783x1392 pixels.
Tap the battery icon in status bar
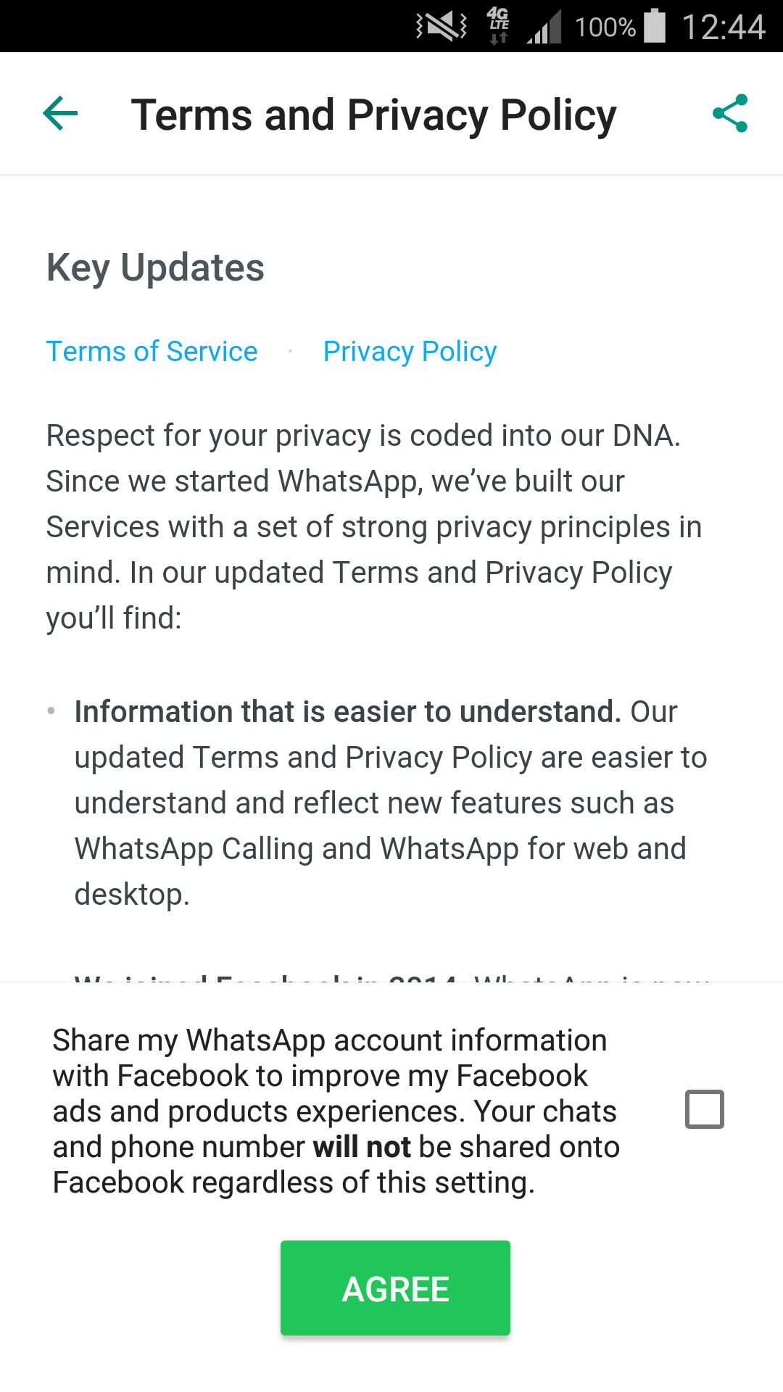coord(655,26)
